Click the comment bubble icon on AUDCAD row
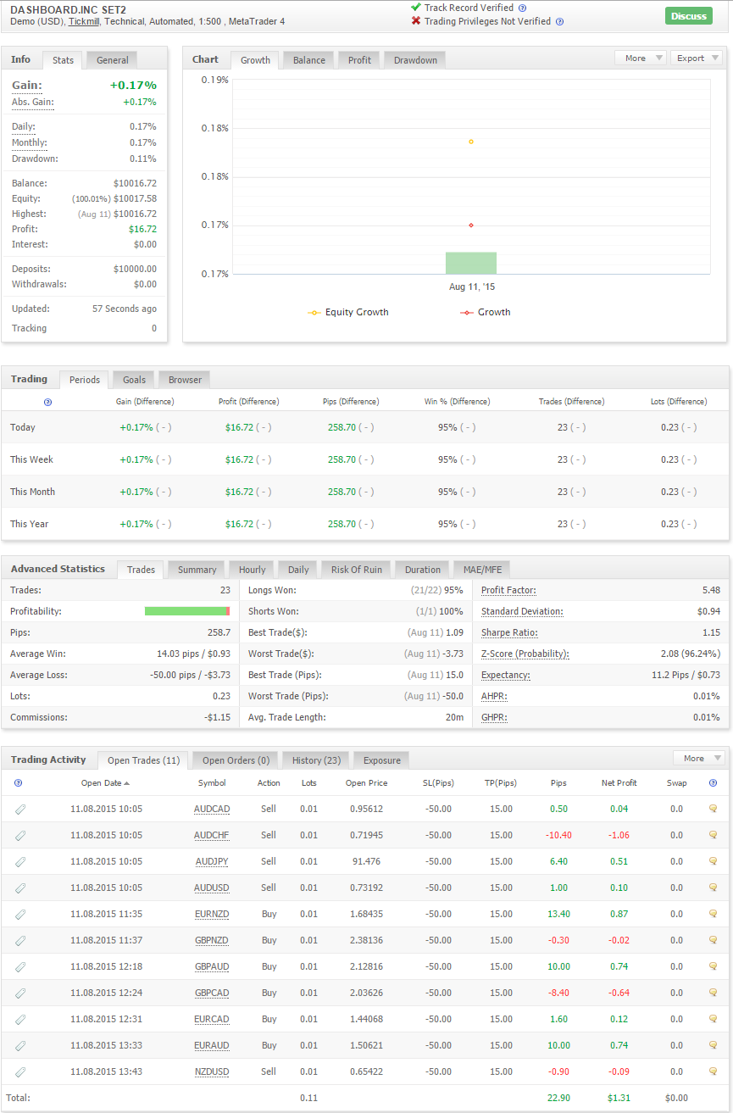733x1113 pixels. pos(713,809)
